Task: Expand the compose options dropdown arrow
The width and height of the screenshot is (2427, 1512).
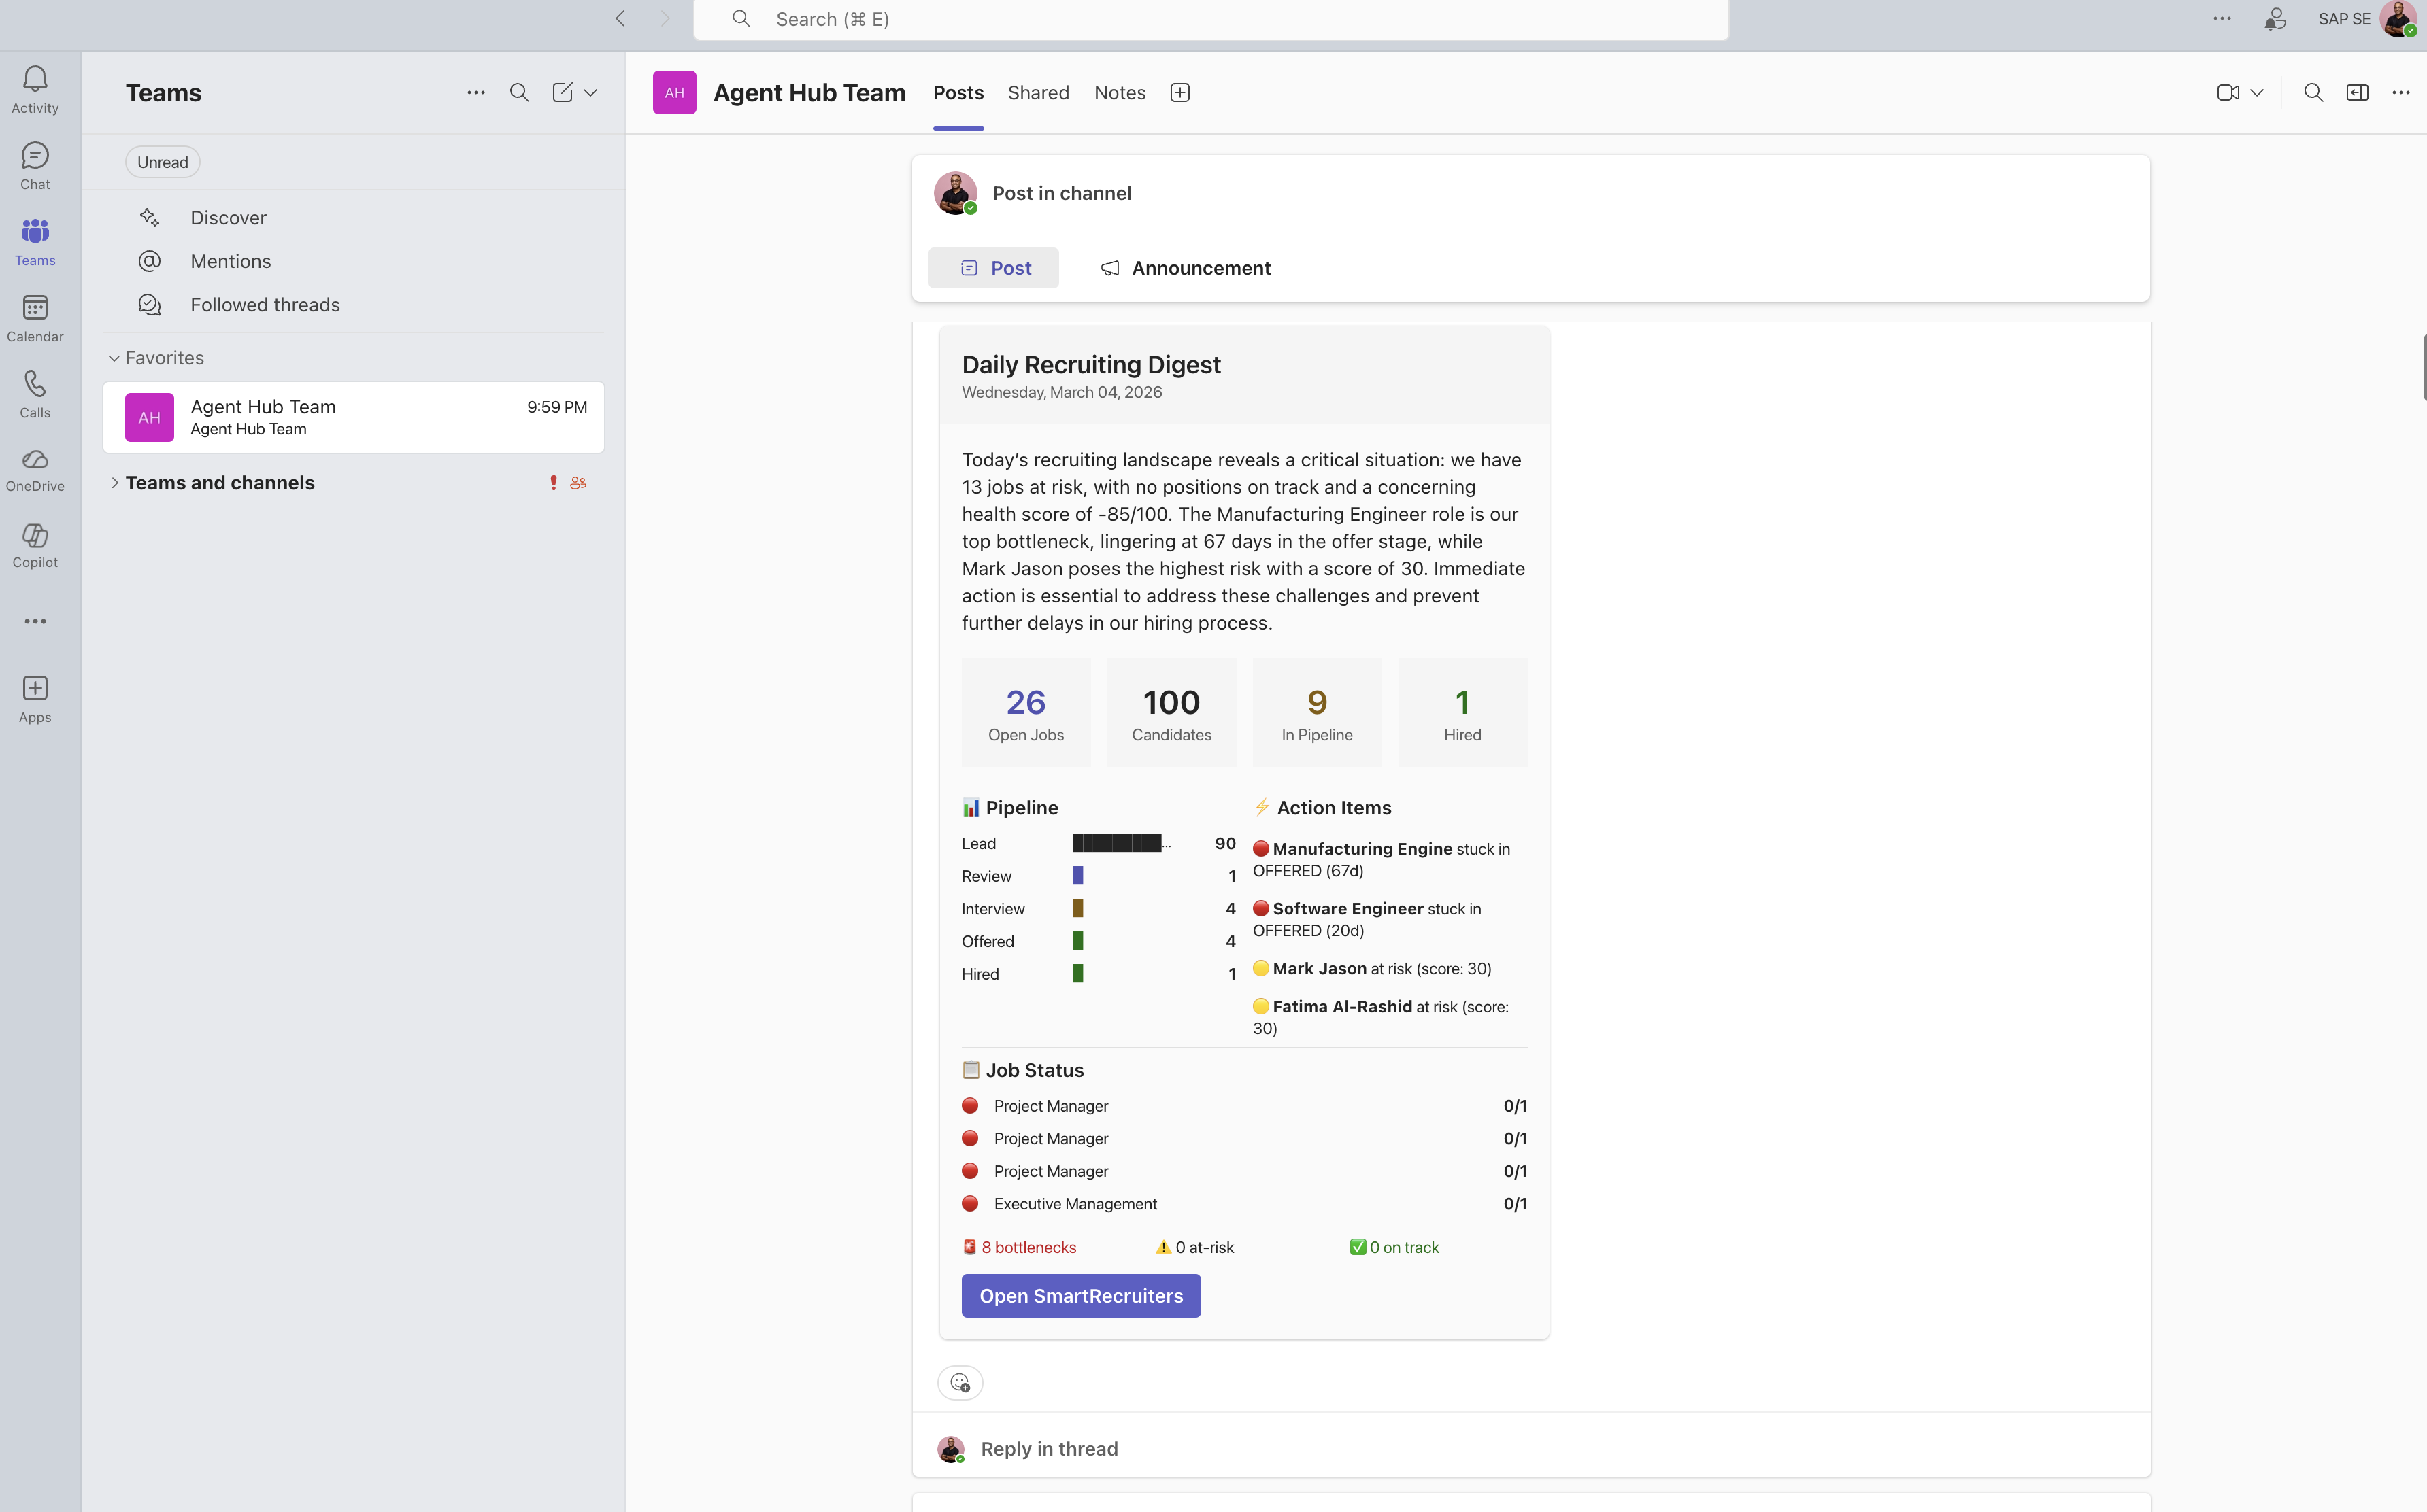Action: click(x=591, y=93)
